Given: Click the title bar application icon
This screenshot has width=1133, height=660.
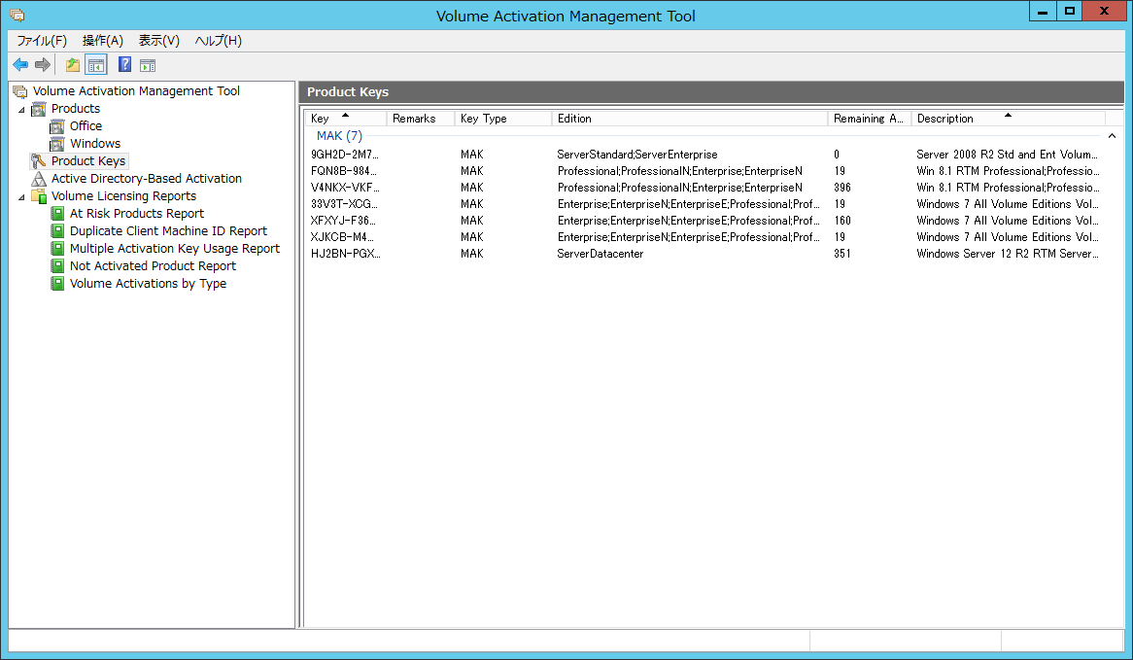Looking at the screenshot, I should [x=17, y=15].
